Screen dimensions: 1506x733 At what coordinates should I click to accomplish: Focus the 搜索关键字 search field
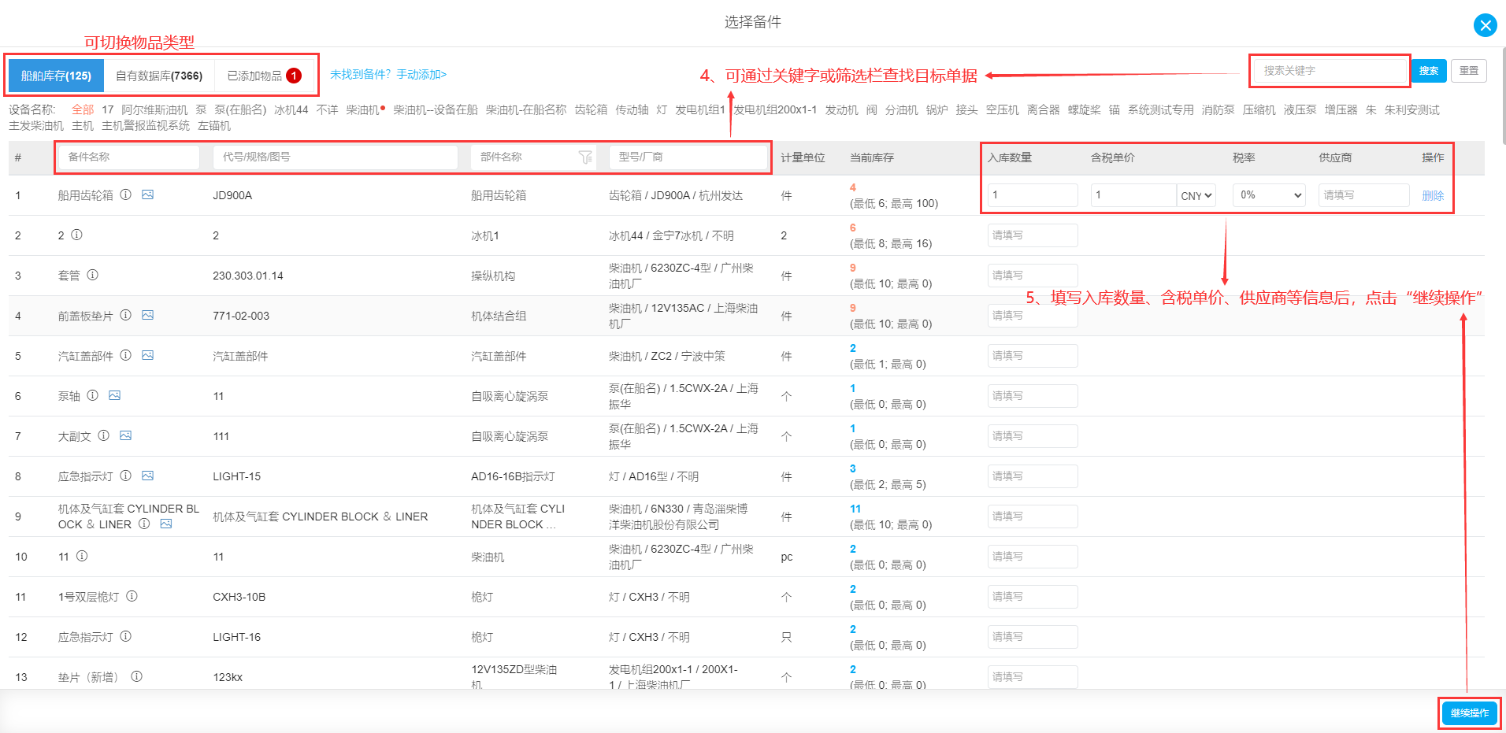click(1330, 71)
